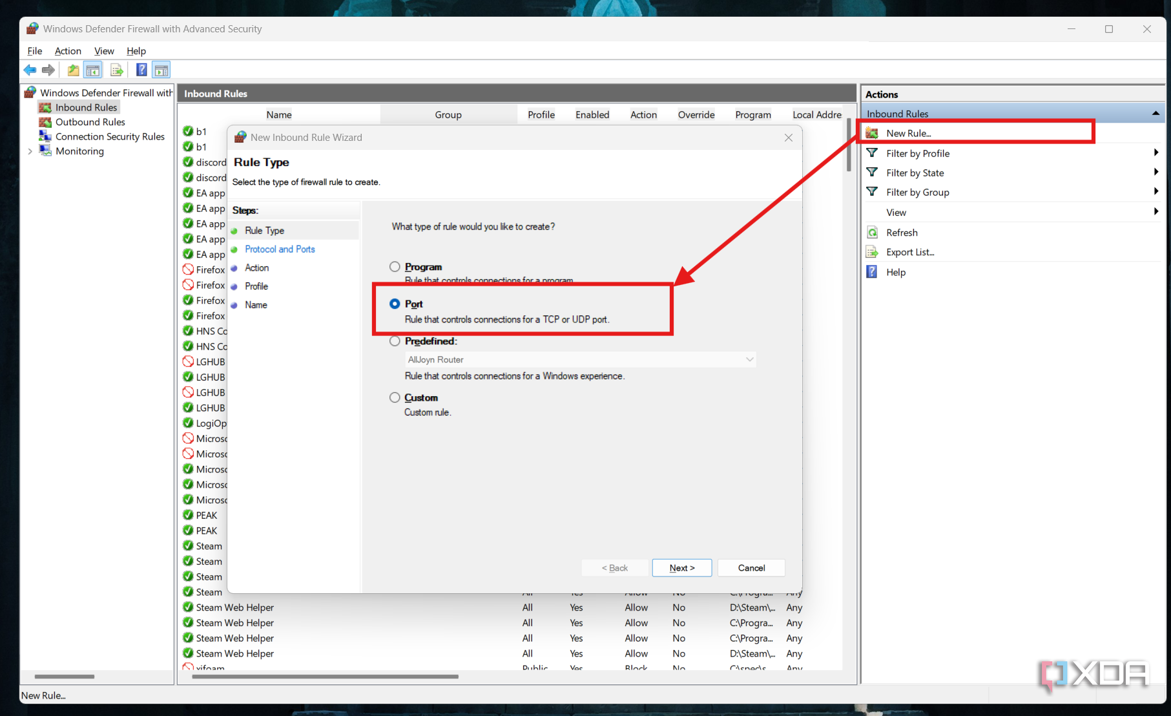This screenshot has height=716, width=1171.
Task: Go to Protocol and Ports step
Action: tap(280, 249)
